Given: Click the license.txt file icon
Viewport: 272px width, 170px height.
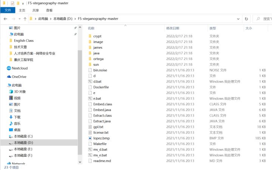Looking at the screenshot, I should 90,132.
